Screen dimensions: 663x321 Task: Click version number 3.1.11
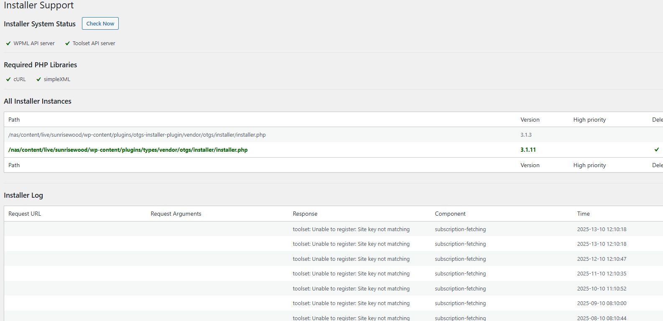point(528,150)
